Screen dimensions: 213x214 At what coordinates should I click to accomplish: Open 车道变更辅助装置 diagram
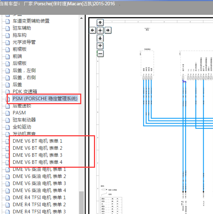(x=31, y=21)
